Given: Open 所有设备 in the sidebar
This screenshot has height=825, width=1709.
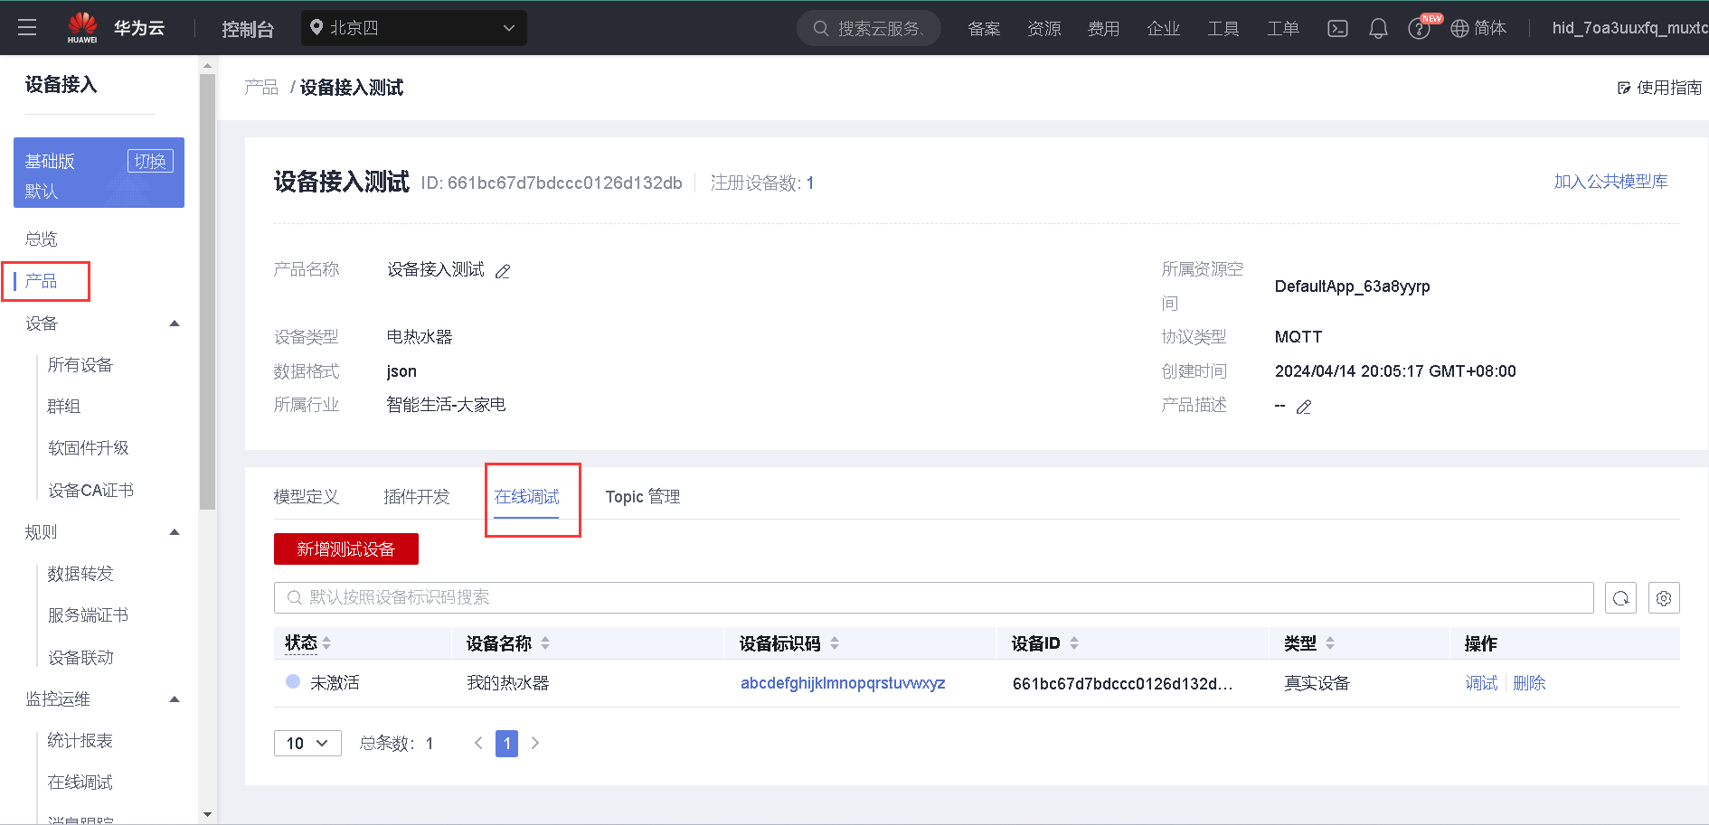Looking at the screenshot, I should tap(80, 365).
